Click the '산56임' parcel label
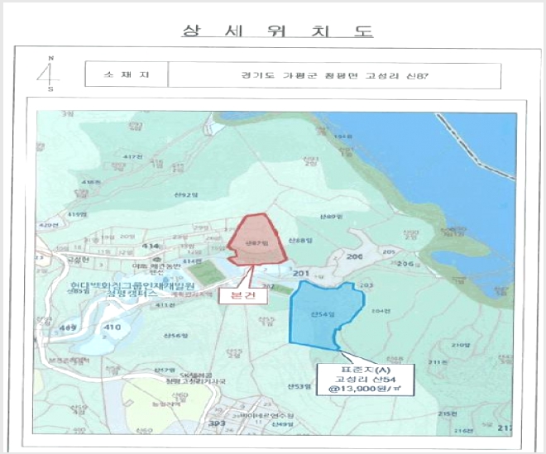Image resolution: width=546 pixels, height=454 pixels. pos(175,336)
